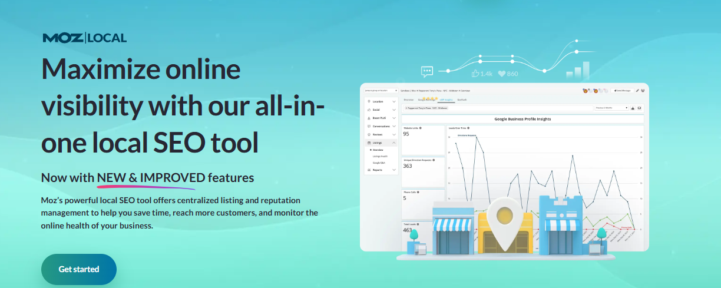This screenshot has height=288, width=721.
Task: Remove the Pepperoni Tony's Pizza filter chip
Action: (x=406, y=108)
